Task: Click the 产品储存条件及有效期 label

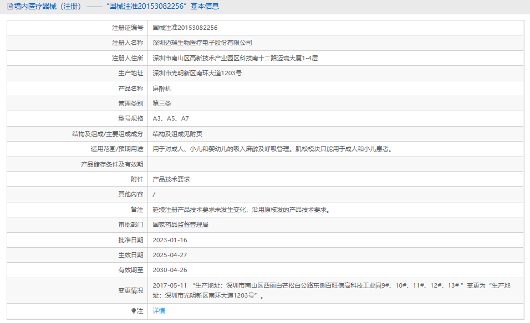Action: coord(112,164)
